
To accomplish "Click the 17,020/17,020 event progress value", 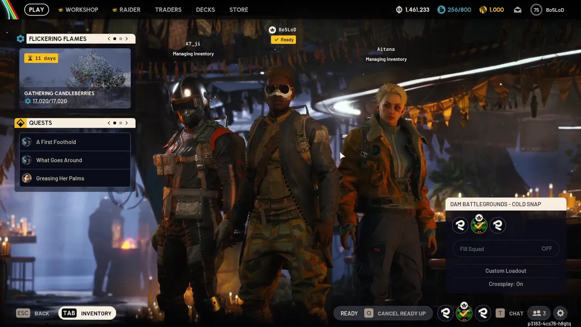I will point(49,101).
